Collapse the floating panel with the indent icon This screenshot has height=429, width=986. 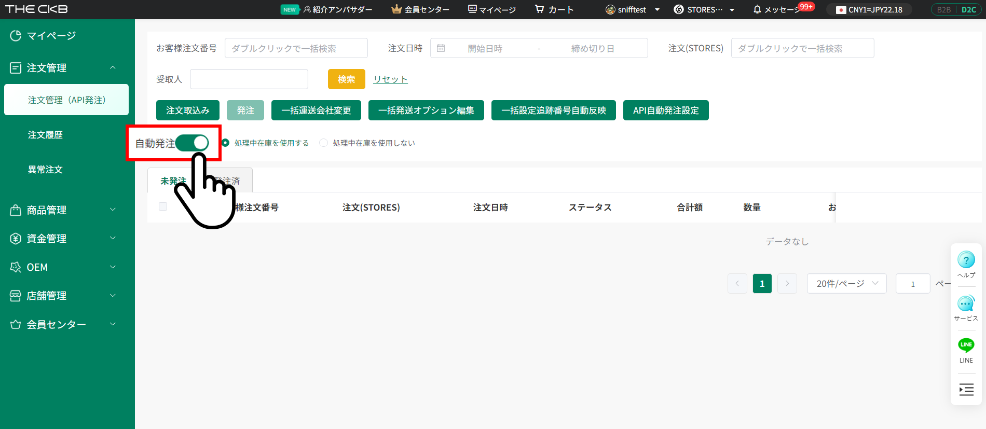(x=966, y=390)
